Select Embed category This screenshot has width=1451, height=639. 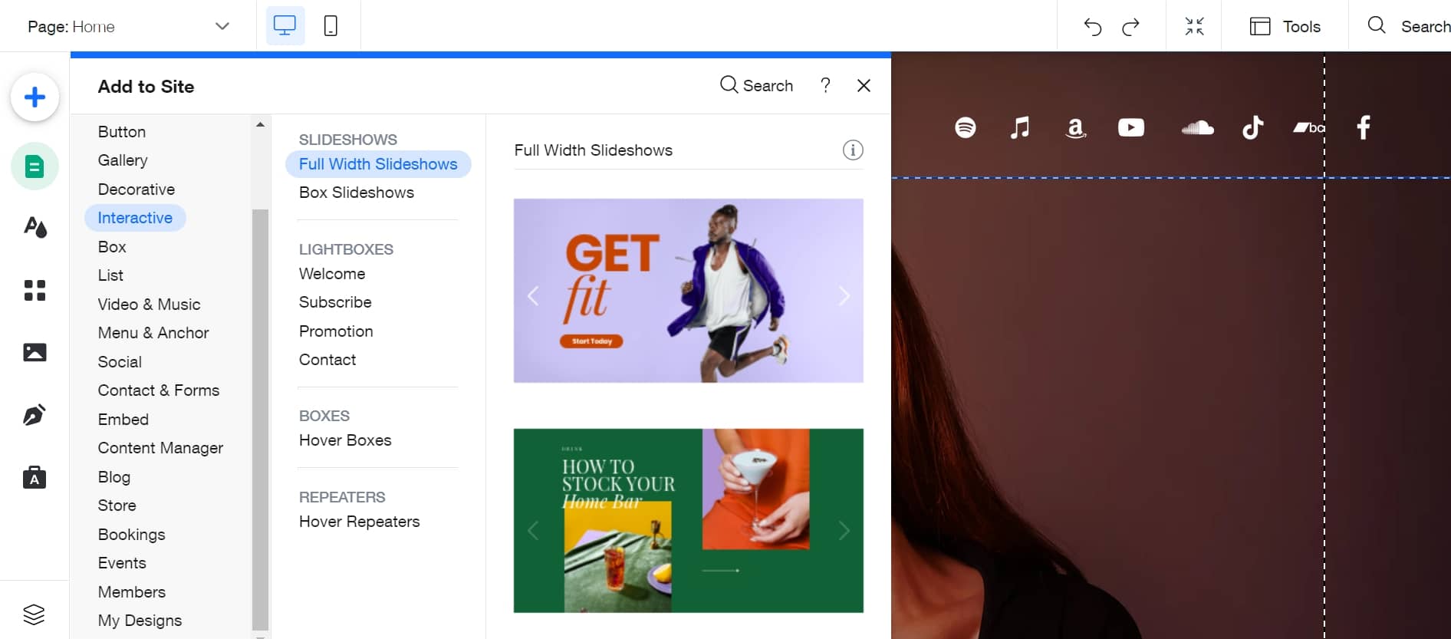click(x=123, y=420)
